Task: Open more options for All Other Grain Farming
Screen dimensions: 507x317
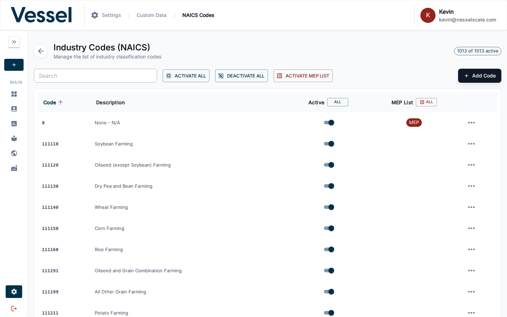Action: (471, 292)
